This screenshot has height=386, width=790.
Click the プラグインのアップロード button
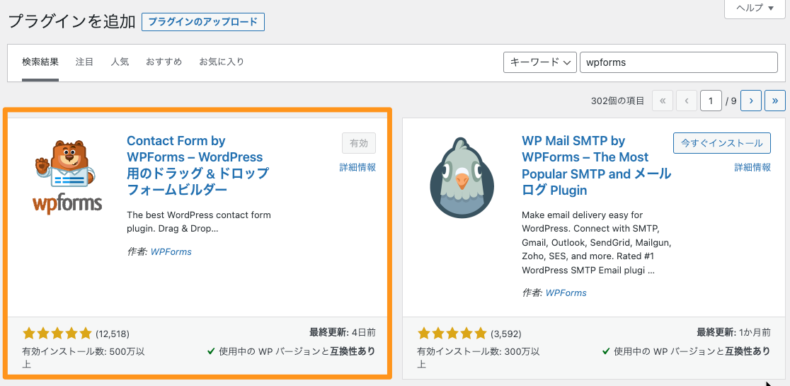203,22
